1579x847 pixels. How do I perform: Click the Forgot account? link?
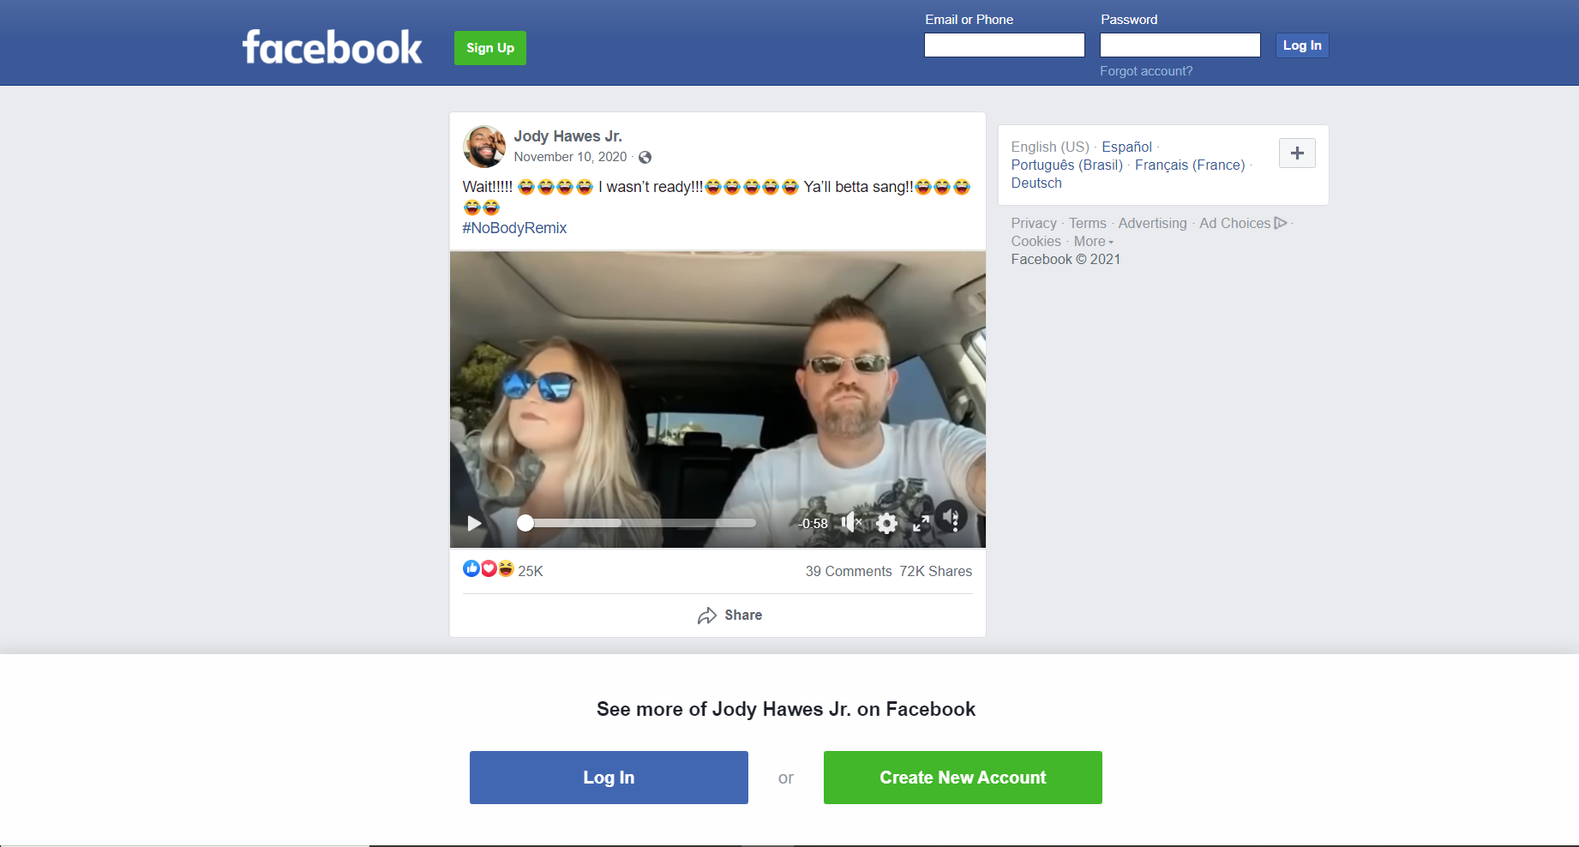pos(1146,71)
